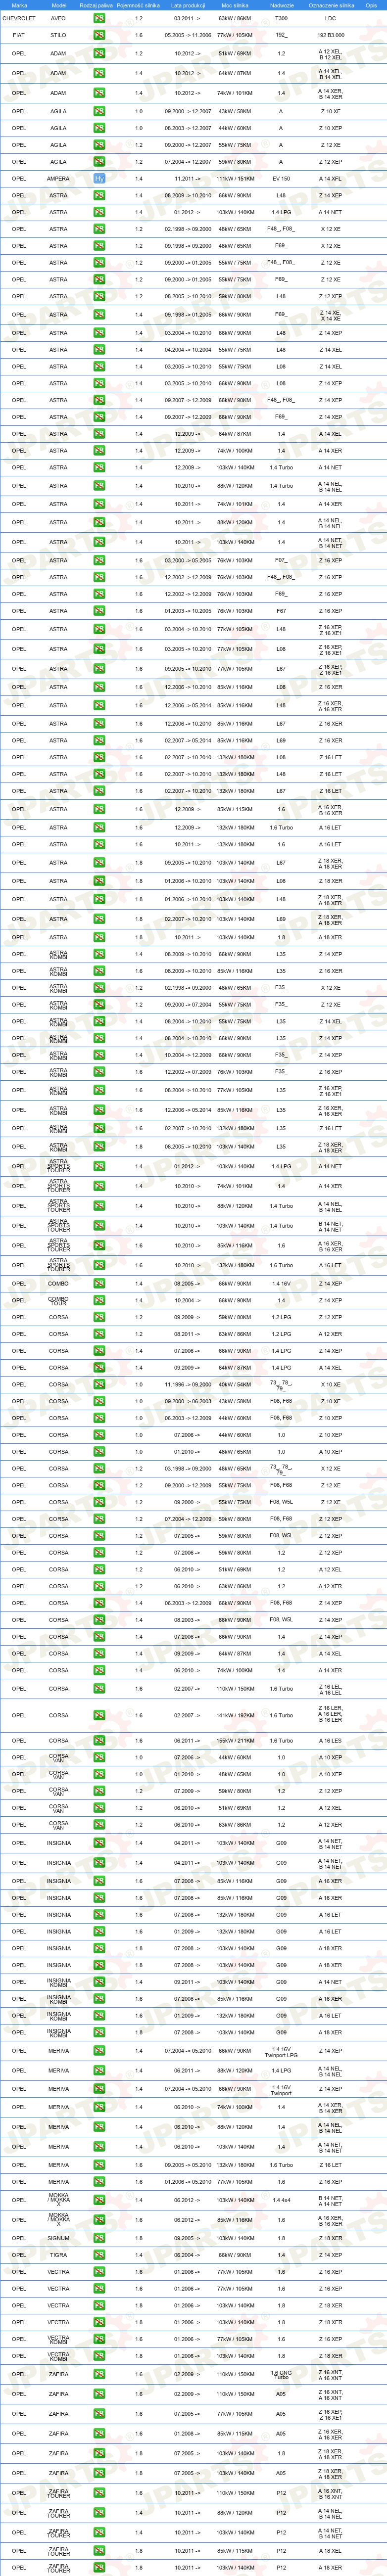Click the fuel icon for Insignia Kombi 1.4

click(99, 1982)
